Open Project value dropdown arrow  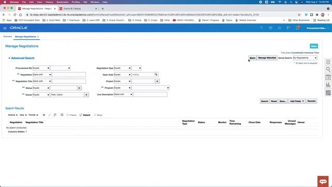(x=157, y=81)
